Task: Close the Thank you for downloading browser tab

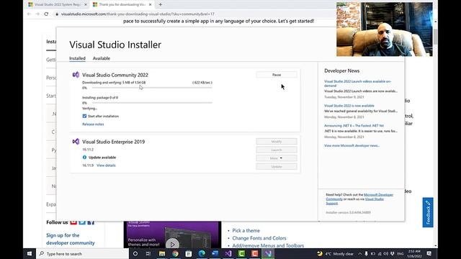Action: point(151,4)
